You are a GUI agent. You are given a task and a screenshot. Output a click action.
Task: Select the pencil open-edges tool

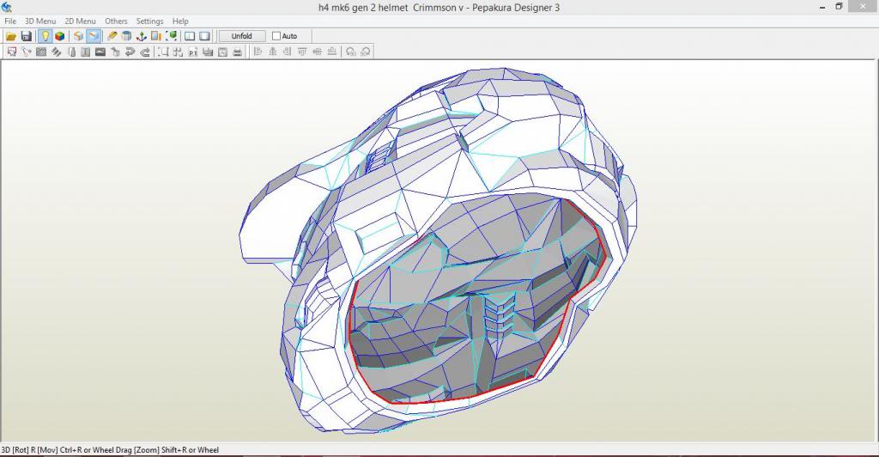coord(112,36)
